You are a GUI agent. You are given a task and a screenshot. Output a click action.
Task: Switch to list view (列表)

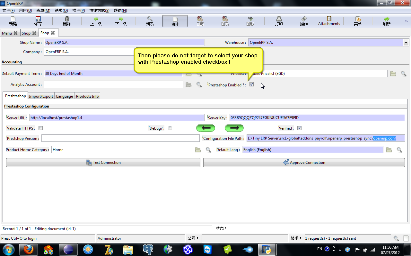150,21
